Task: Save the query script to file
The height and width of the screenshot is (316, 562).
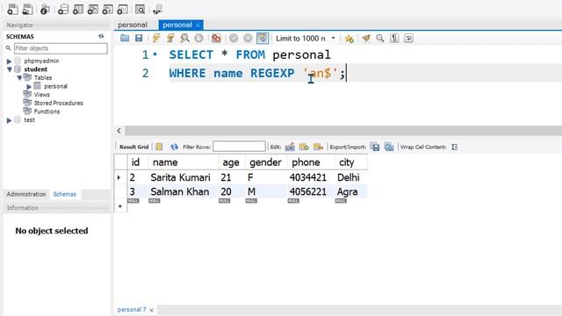Action: [139, 38]
